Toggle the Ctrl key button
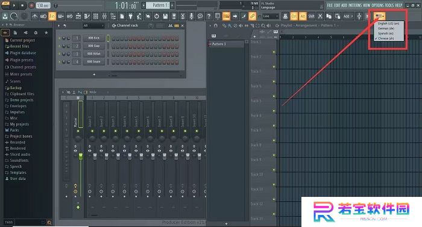This screenshot has width=422, height=227. (294, 16)
